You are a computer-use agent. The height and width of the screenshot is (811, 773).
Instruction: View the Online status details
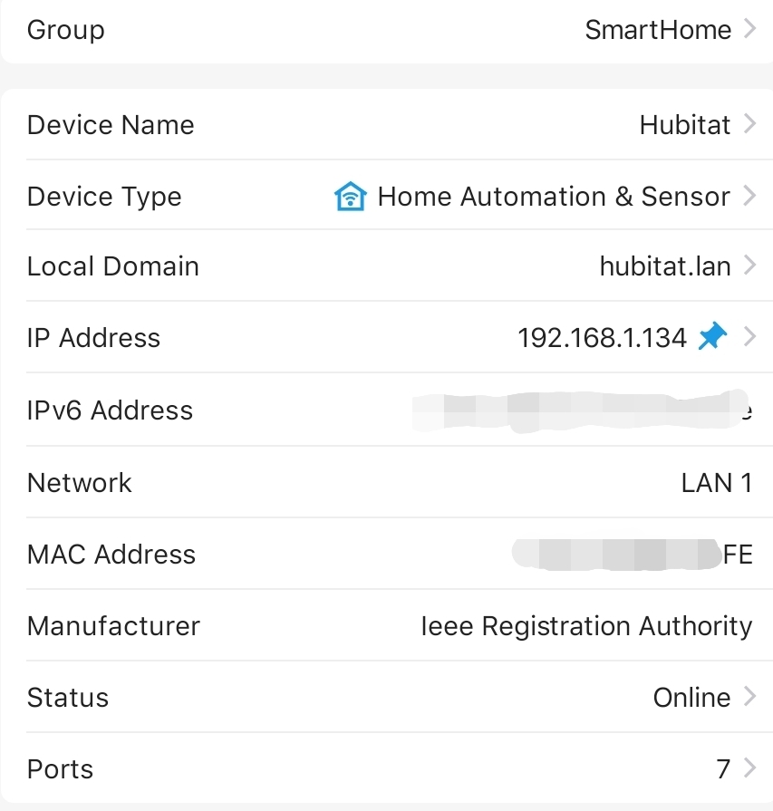pyautogui.click(x=691, y=697)
